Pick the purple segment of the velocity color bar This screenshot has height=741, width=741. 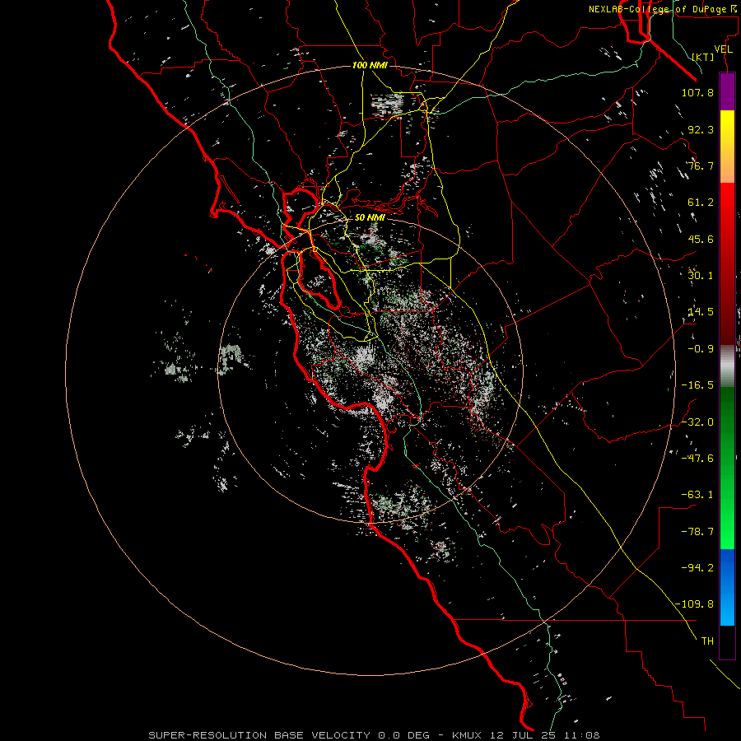tap(727, 91)
